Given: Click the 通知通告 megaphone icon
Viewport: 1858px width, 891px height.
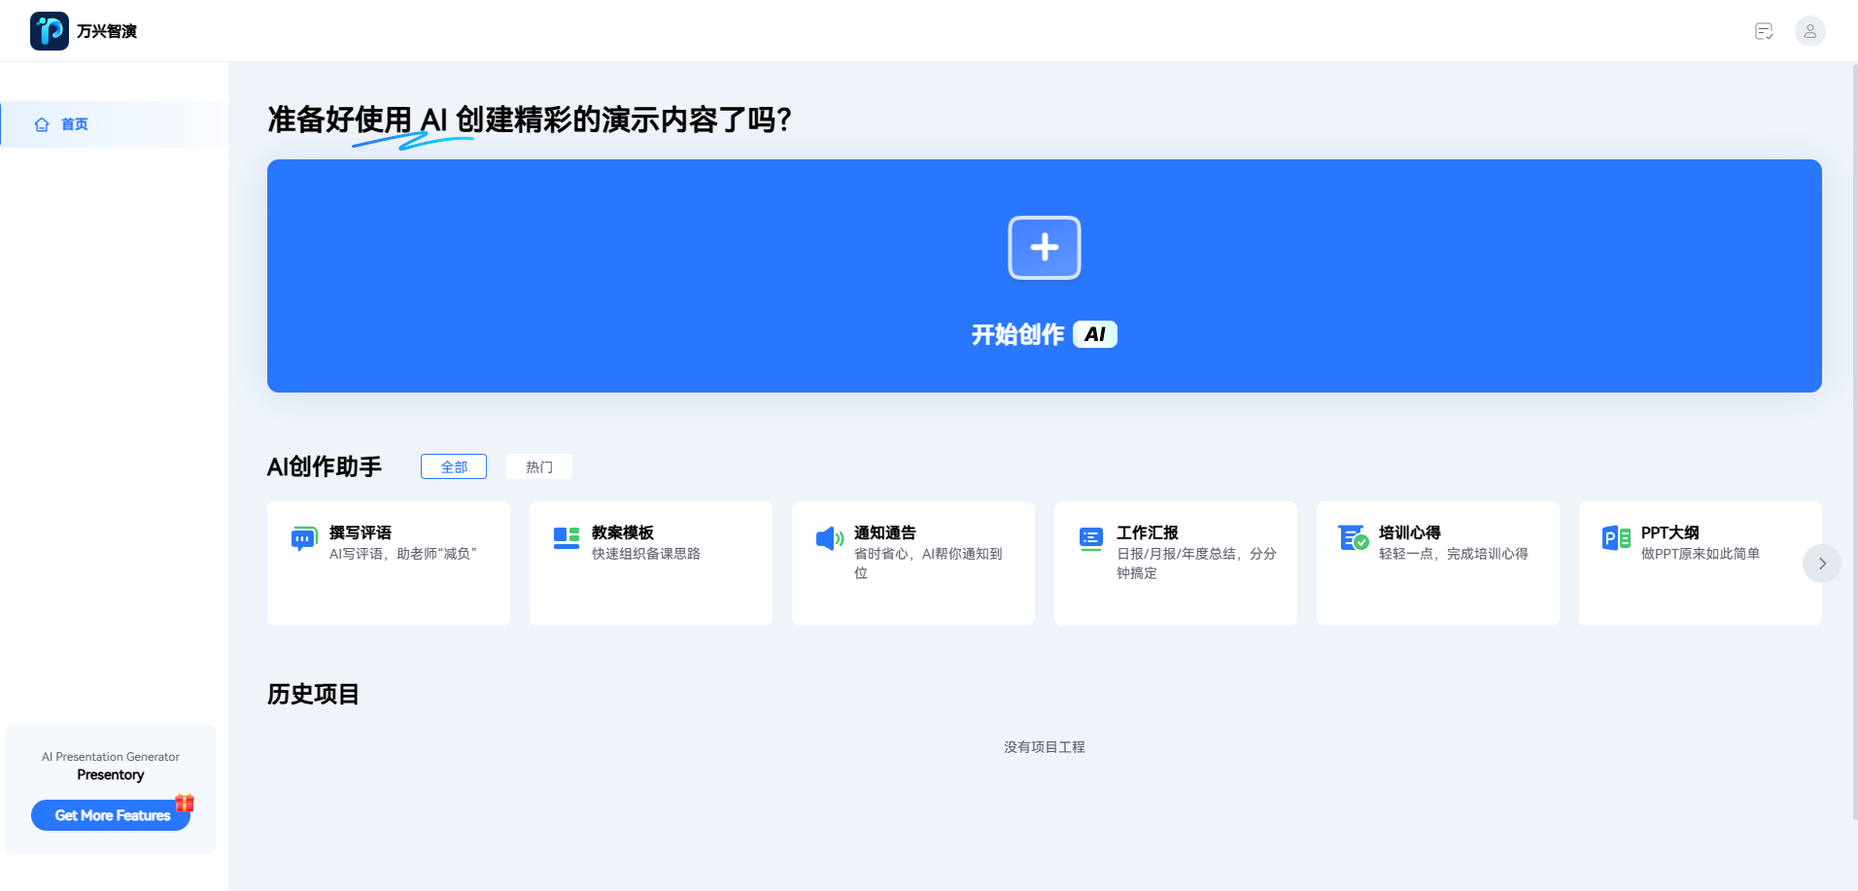Looking at the screenshot, I should [x=829, y=538].
